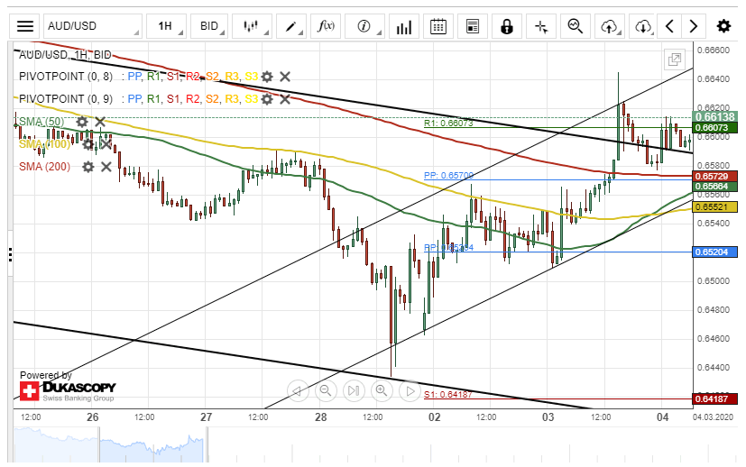This screenshot has height=467, width=746.
Task: Click the SMA (200) indicator label
Action: click(x=45, y=167)
